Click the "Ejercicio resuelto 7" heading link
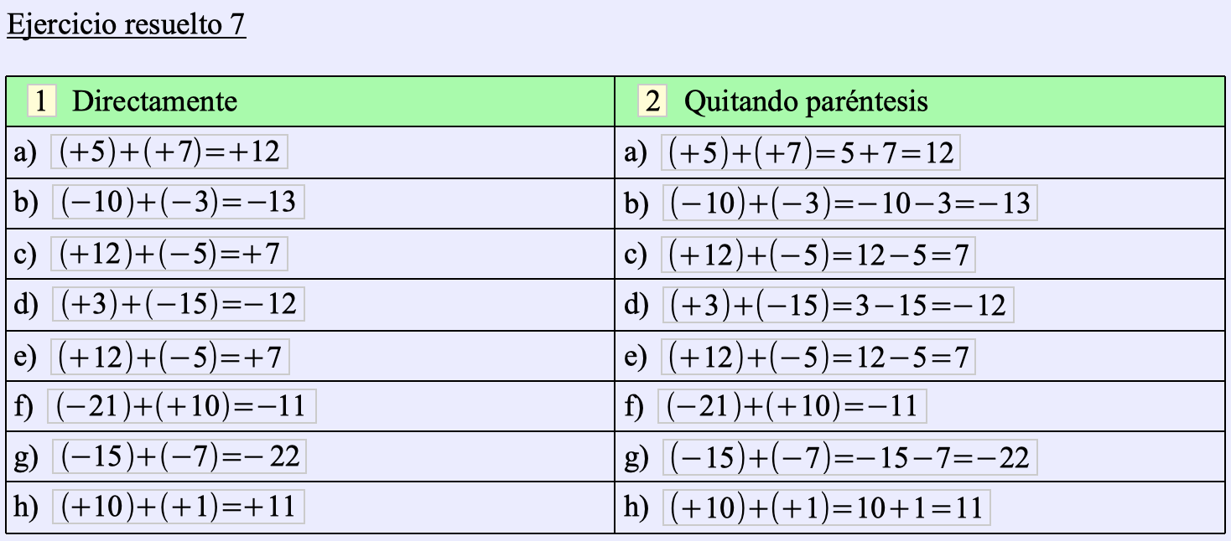Screen dimensions: 1231x541 [x=126, y=24]
